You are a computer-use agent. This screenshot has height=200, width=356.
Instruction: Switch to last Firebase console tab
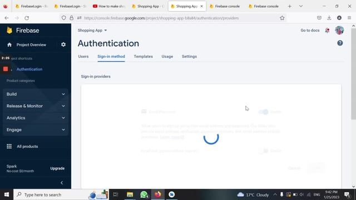click(x=264, y=6)
